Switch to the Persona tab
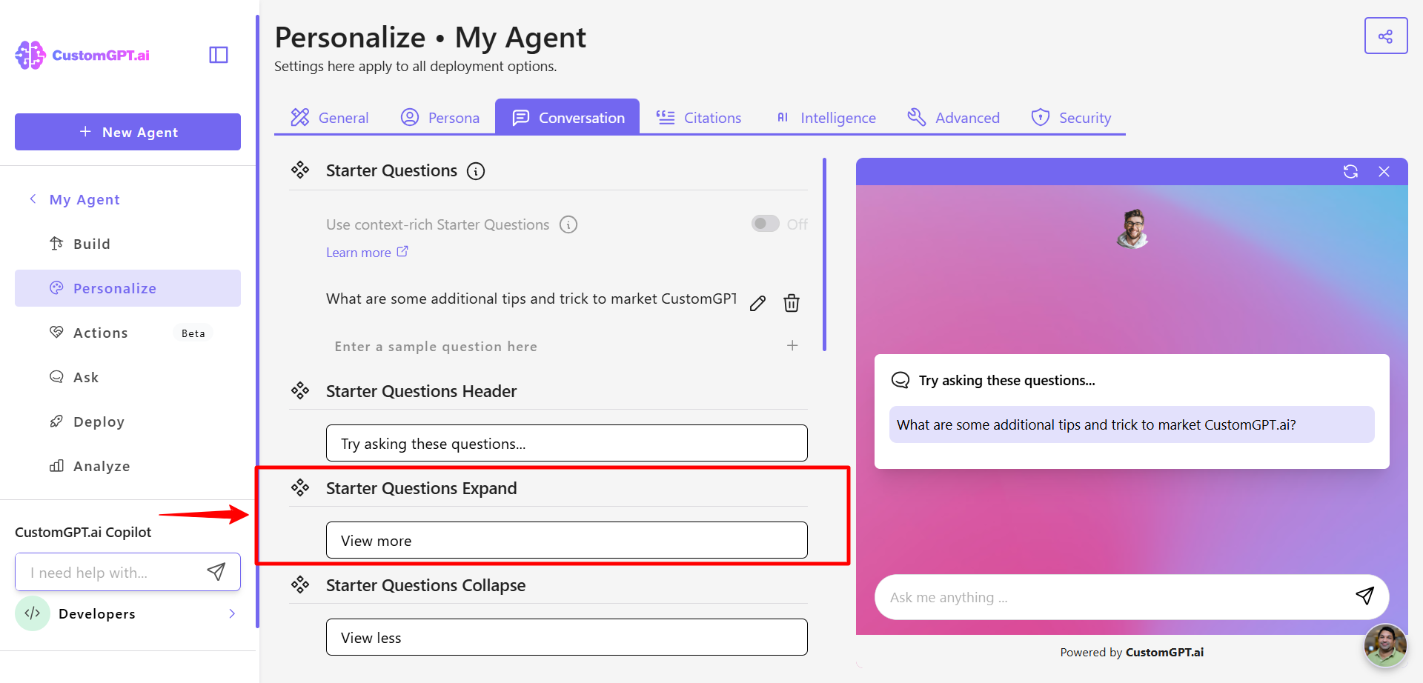The height and width of the screenshot is (683, 1423). coord(440,117)
